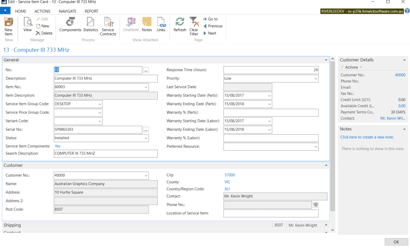
Task: Click the vertical scrollbar up arrow
Action: point(333,59)
